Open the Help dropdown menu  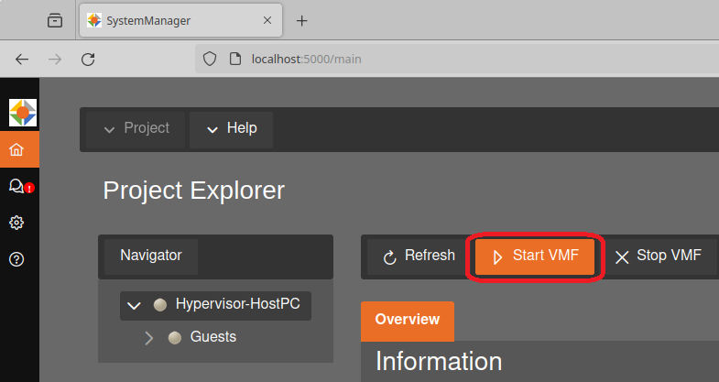tap(231, 130)
